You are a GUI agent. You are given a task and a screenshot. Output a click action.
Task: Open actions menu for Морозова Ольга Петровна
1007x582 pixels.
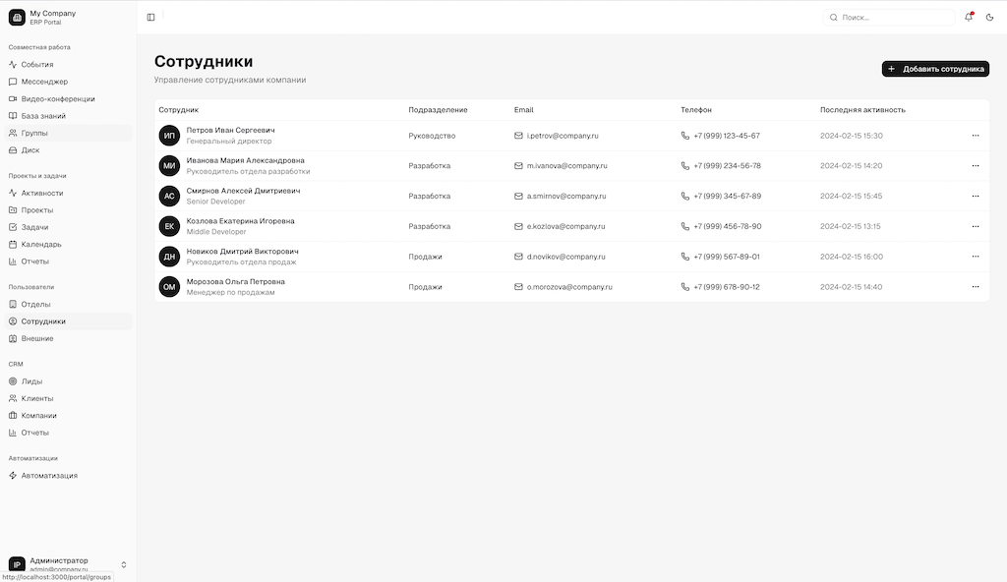coord(975,287)
